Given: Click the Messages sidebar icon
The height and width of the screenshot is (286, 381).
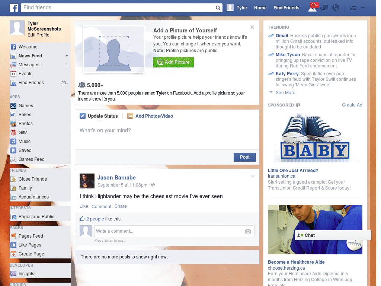Looking at the screenshot, I should click(x=13, y=65).
